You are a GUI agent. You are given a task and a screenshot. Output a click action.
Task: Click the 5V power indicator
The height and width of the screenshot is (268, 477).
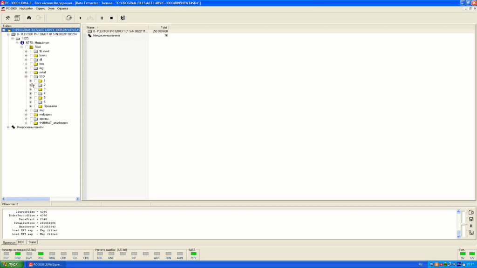click(463, 254)
